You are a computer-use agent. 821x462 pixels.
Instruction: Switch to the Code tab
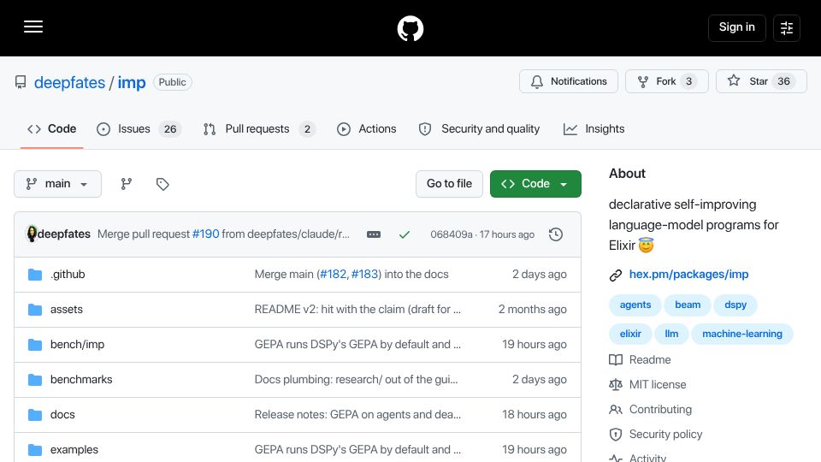click(52, 129)
